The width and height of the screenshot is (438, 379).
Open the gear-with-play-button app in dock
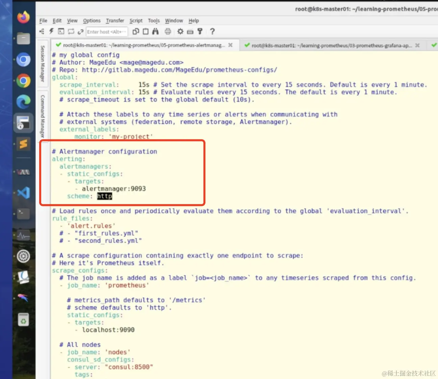click(x=23, y=256)
